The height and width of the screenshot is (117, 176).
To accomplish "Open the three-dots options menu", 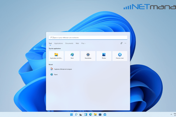I will (125, 43).
